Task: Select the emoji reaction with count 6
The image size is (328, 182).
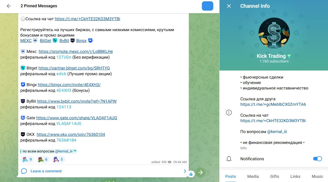Action: (43, 159)
